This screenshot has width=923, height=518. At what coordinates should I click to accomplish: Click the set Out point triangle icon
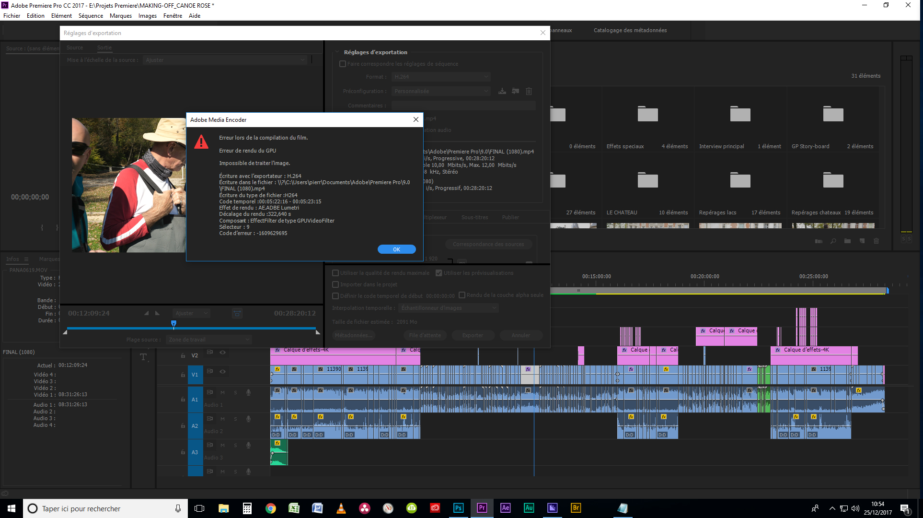(157, 313)
